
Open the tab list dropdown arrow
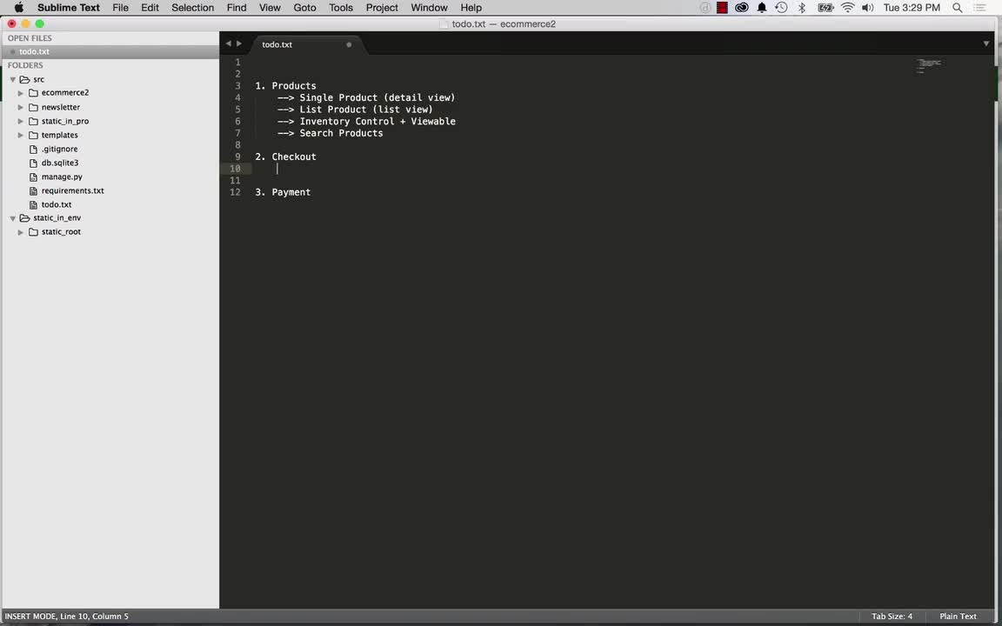click(986, 44)
